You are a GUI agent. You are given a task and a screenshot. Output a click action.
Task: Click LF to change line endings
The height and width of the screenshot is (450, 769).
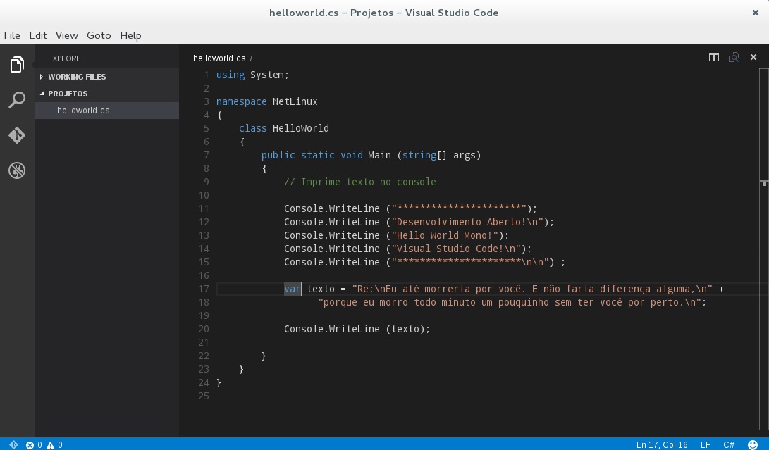point(703,445)
